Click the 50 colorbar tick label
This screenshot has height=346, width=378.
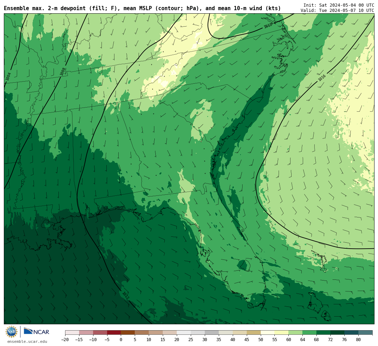coord(261,340)
